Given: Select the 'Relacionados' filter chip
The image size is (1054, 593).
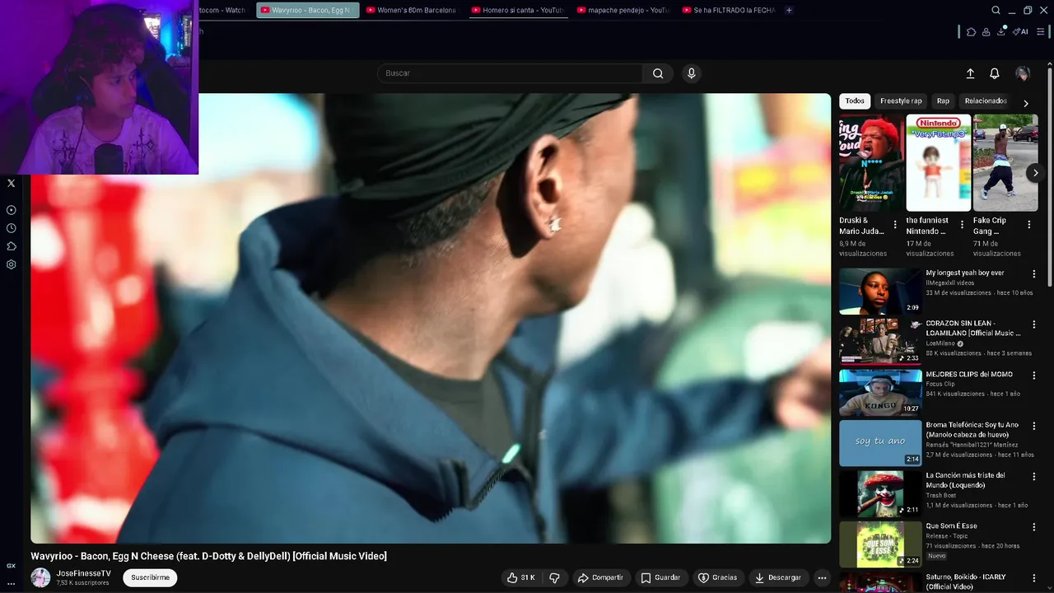Looking at the screenshot, I should click(986, 100).
